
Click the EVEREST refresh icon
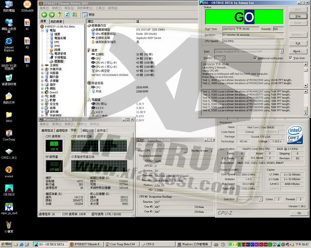tap(67, 14)
